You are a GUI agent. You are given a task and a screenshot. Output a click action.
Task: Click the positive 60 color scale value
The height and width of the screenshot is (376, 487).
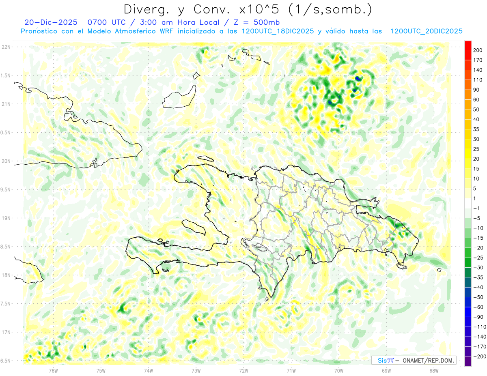pyautogui.click(x=476, y=100)
